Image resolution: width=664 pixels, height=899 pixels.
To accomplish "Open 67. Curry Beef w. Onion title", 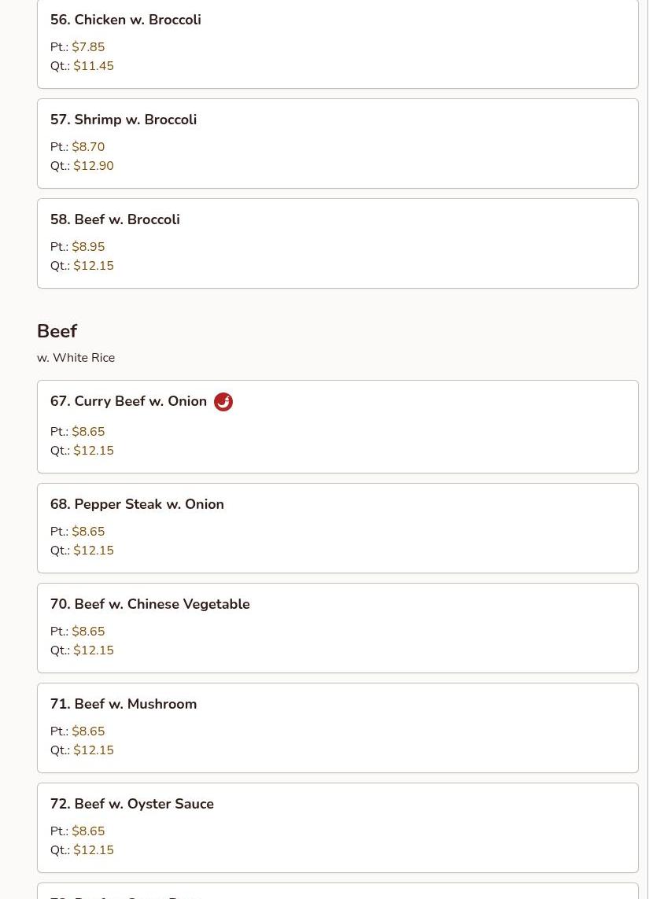I will coord(128,401).
